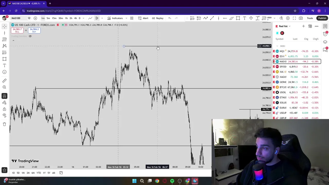Select the ruler measure tool
329x185 pixels.
pyautogui.click(x=4, y=81)
